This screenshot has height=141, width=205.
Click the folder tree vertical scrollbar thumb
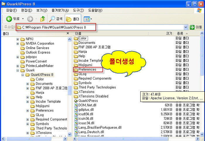coord(70,90)
